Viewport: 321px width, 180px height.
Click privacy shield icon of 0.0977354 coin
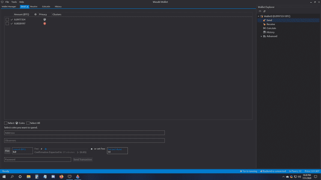pyautogui.click(x=45, y=20)
